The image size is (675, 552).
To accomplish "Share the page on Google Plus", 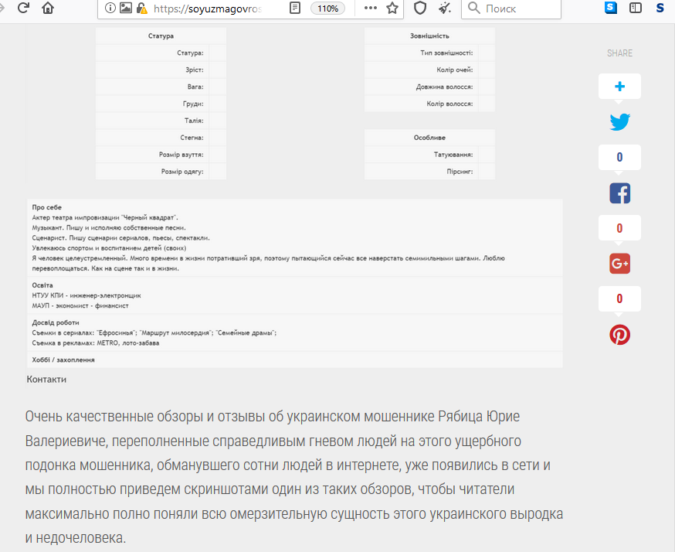I will coord(619,264).
